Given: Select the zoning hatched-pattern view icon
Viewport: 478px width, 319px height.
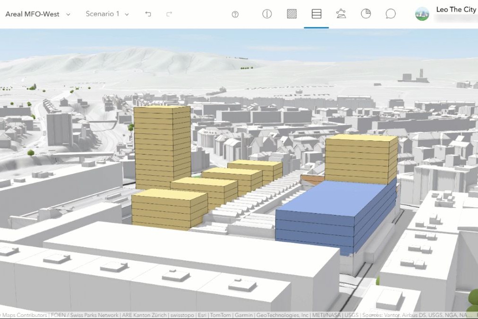Looking at the screenshot, I should [291, 14].
